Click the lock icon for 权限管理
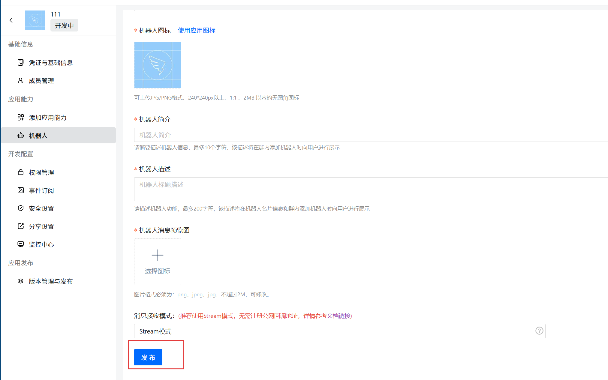The width and height of the screenshot is (608, 380). pyautogui.click(x=20, y=172)
